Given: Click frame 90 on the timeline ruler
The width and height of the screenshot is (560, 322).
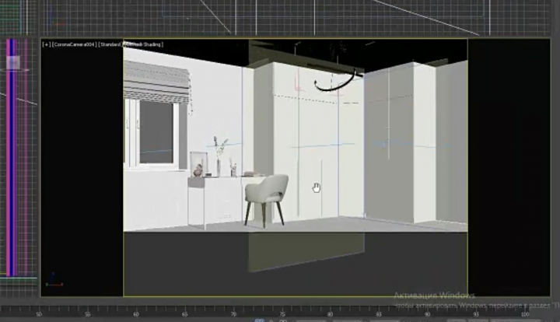Looking at the screenshot, I should pyautogui.click(x=427, y=314).
